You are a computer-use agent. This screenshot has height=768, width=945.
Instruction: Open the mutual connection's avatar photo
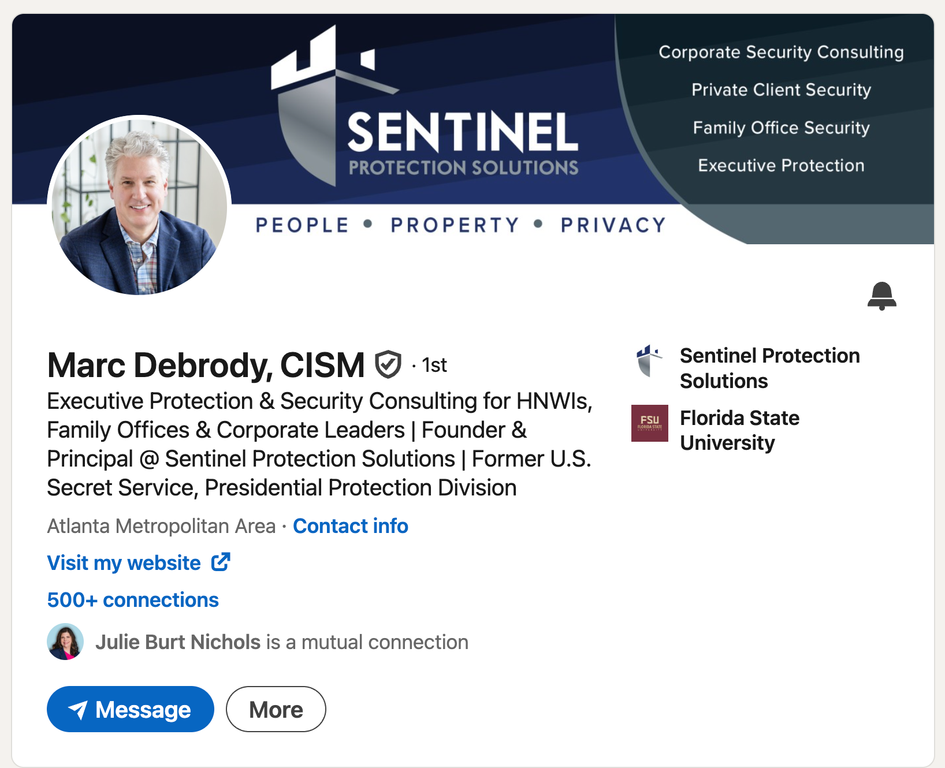click(65, 642)
